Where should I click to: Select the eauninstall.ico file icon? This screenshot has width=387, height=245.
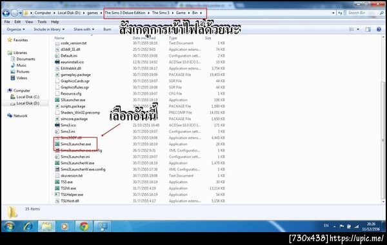point(57,62)
